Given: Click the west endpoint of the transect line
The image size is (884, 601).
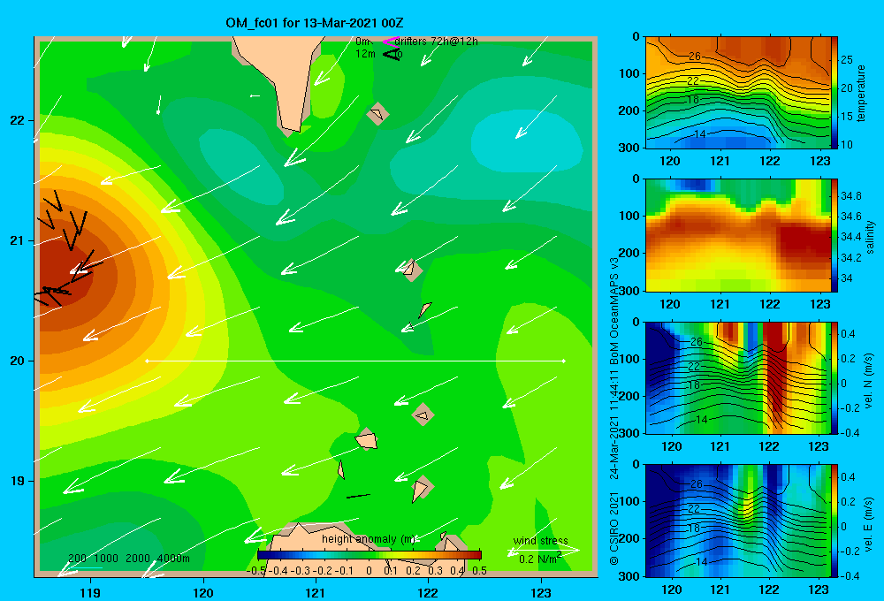Looking at the screenshot, I should [x=147, y=361].
